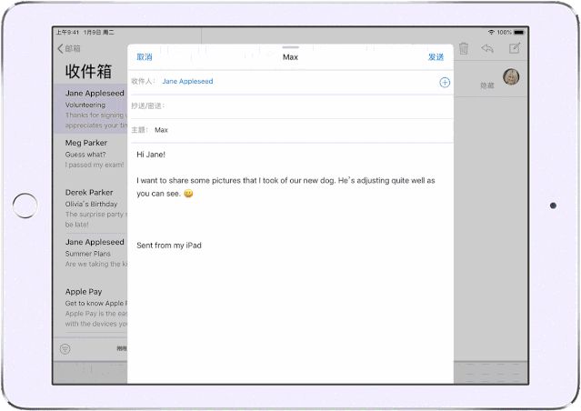
Task: Tap the 收件箱 inbox title
Action: (88, 71)
